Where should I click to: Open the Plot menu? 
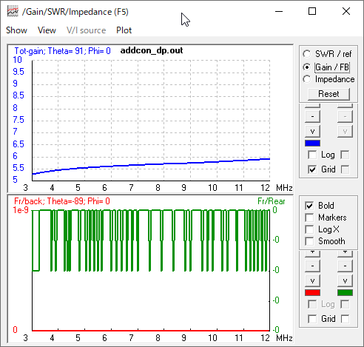[x=124, y=30]
